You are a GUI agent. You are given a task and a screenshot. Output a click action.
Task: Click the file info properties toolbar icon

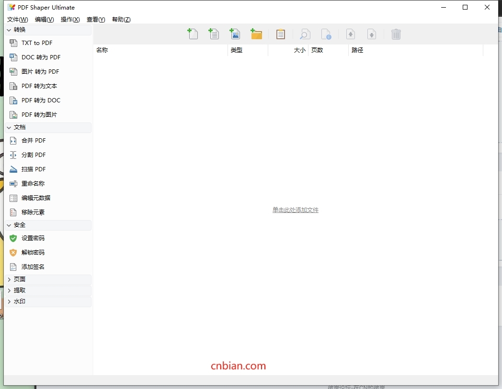pos(326,34)
